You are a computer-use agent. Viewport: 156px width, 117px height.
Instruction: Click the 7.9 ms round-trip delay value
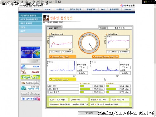(82, 67)
